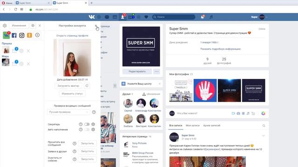Select the Instagram network icon
298x167 pixels.
(x=22, y=35)
